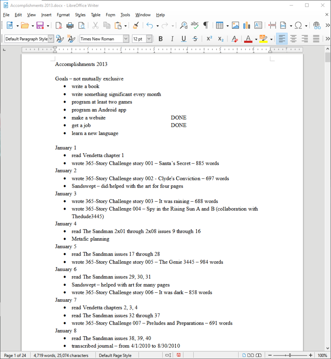The image size is (331, 359).
Task: Export the document directly as PDF
Action: (59, 25)
